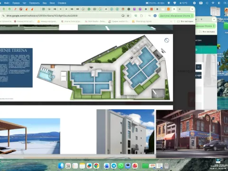This screenshot has height=171, width=228.
Task: Open the extensions puzzle icon in Chrome
Action: click(x=142, y=16)
